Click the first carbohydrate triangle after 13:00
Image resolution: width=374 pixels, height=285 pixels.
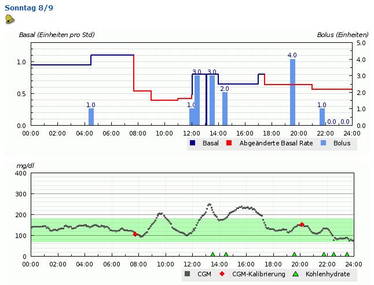(212, 254)
